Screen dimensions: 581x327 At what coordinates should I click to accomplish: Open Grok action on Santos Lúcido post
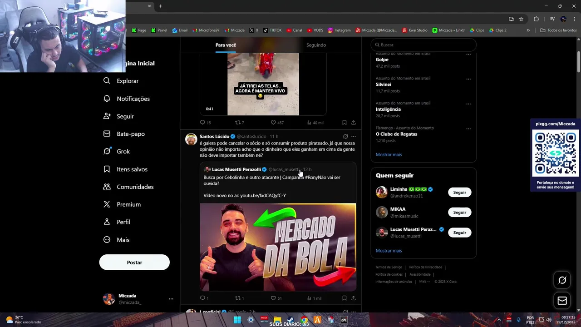tap(345, 136)
